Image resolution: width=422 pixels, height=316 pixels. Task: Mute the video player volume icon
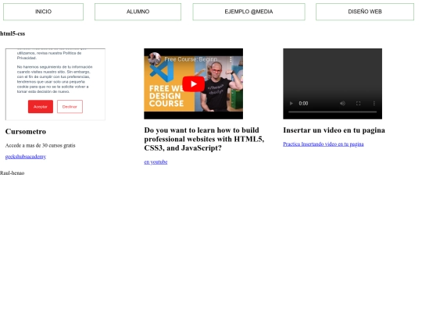(342, 103)
